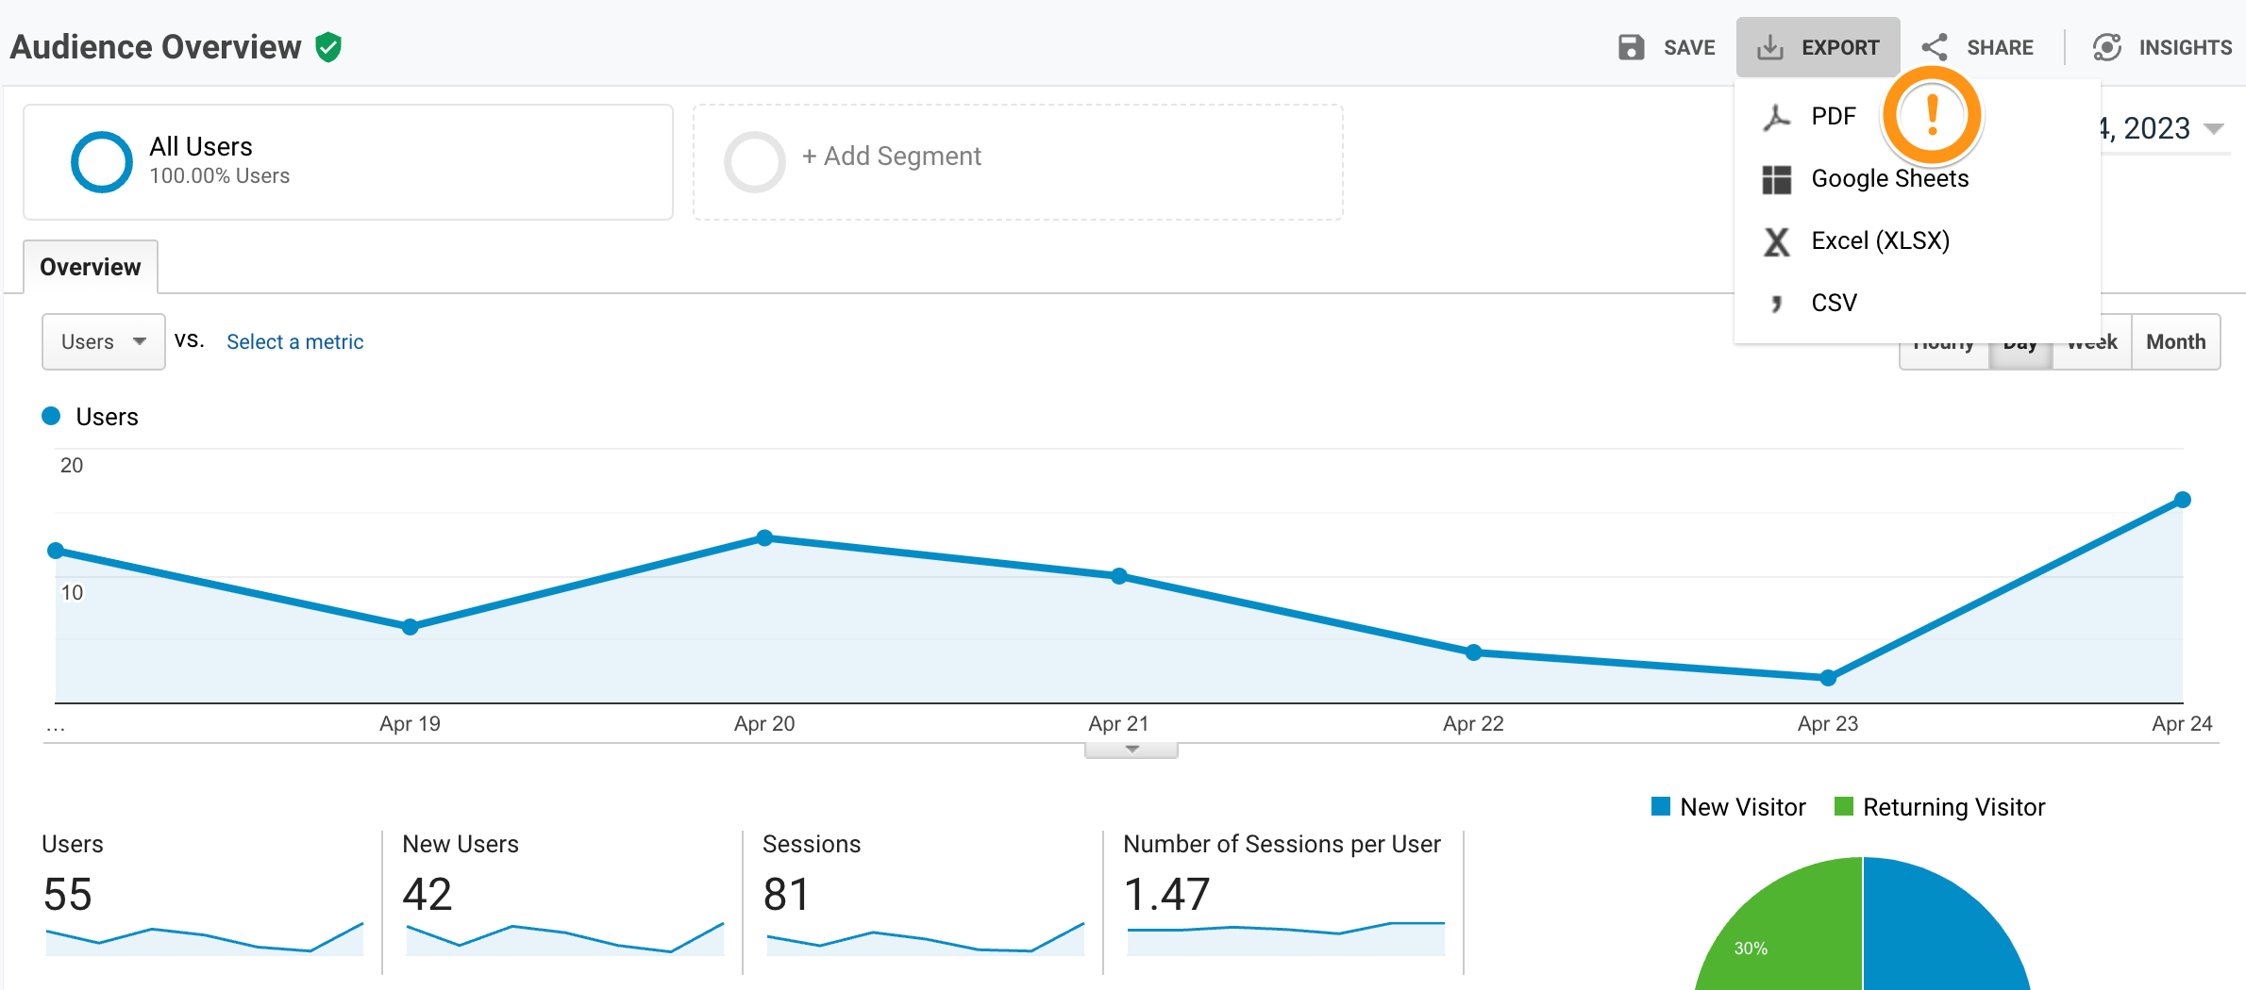Open the Users metric dropdown
Screen dimensions: 2246x990
click(104, 341)
